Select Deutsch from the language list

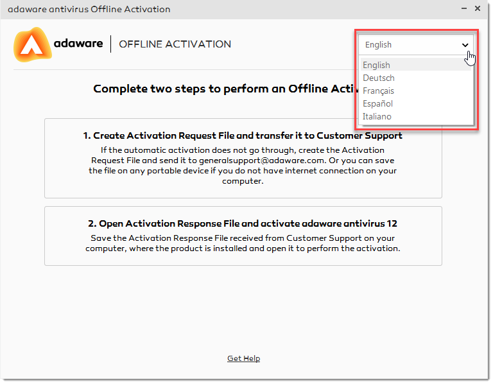click(x=416, y=78)
